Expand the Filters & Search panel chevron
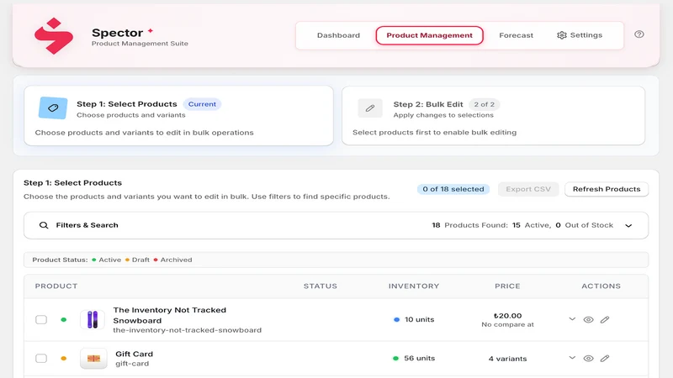 click(628, 225)
